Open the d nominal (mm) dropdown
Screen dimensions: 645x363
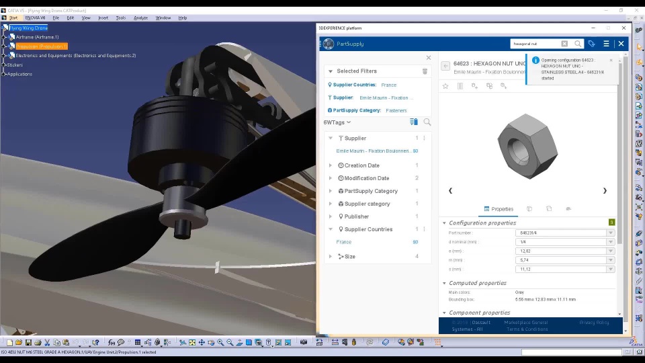[611, 242]
